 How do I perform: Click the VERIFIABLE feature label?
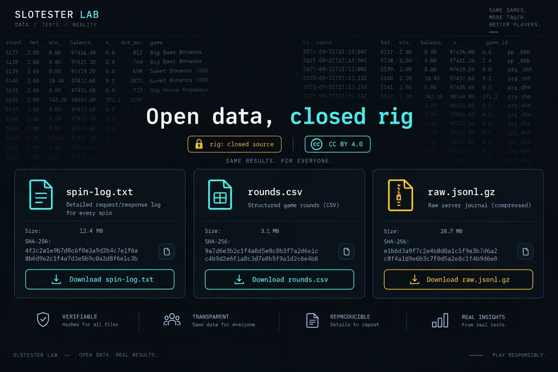coord(80,316)
